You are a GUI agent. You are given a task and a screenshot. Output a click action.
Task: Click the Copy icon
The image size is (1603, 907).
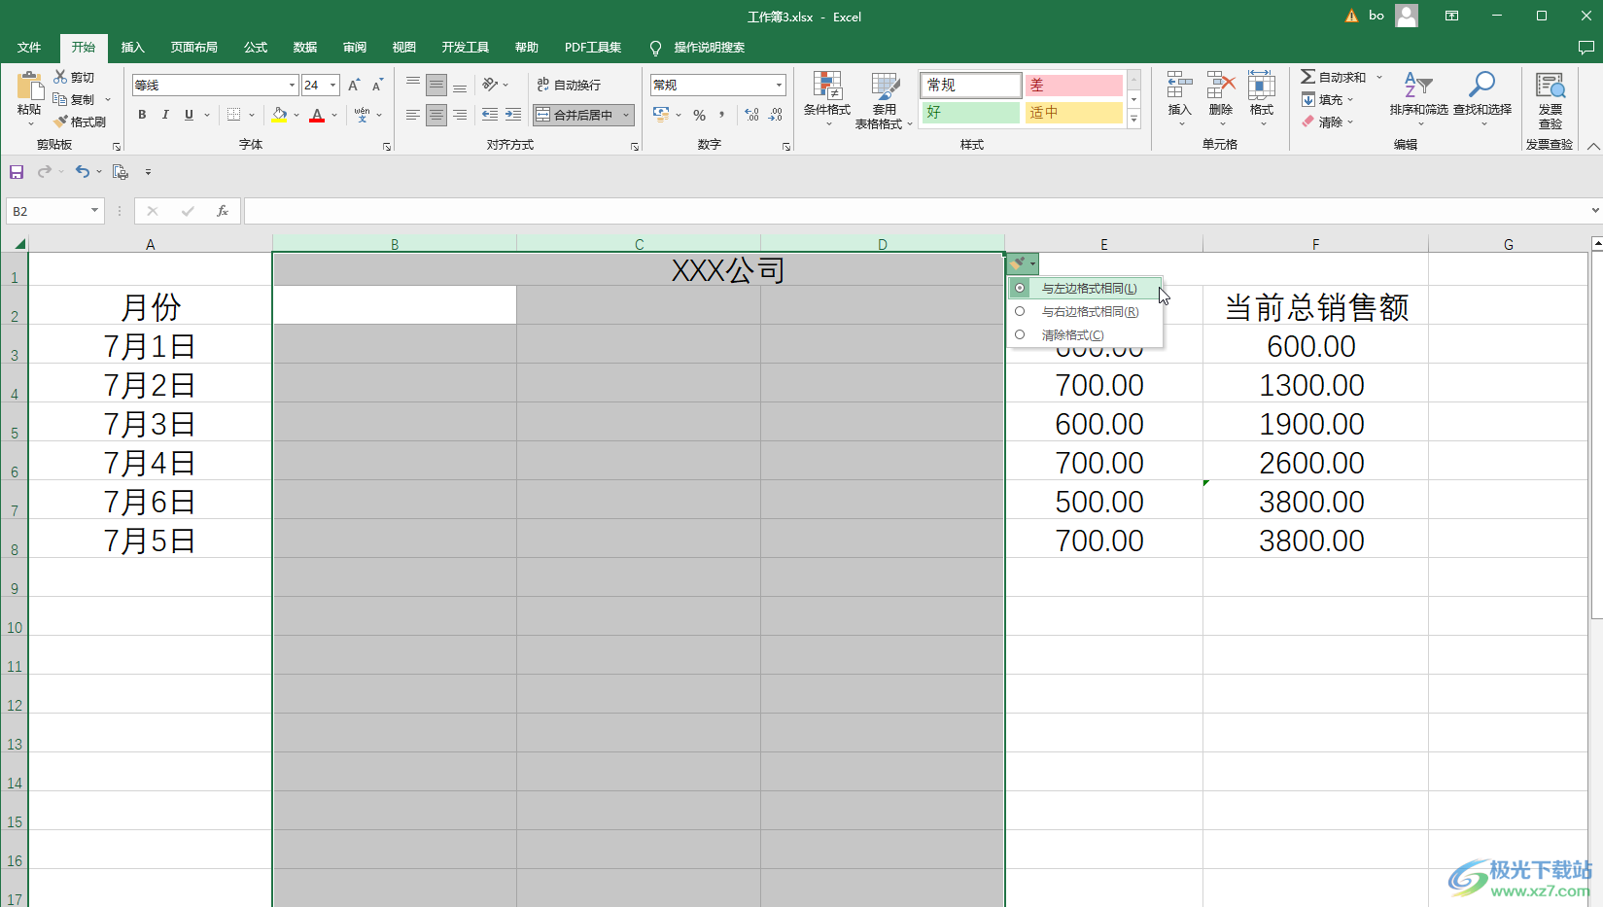coord(60,99)
